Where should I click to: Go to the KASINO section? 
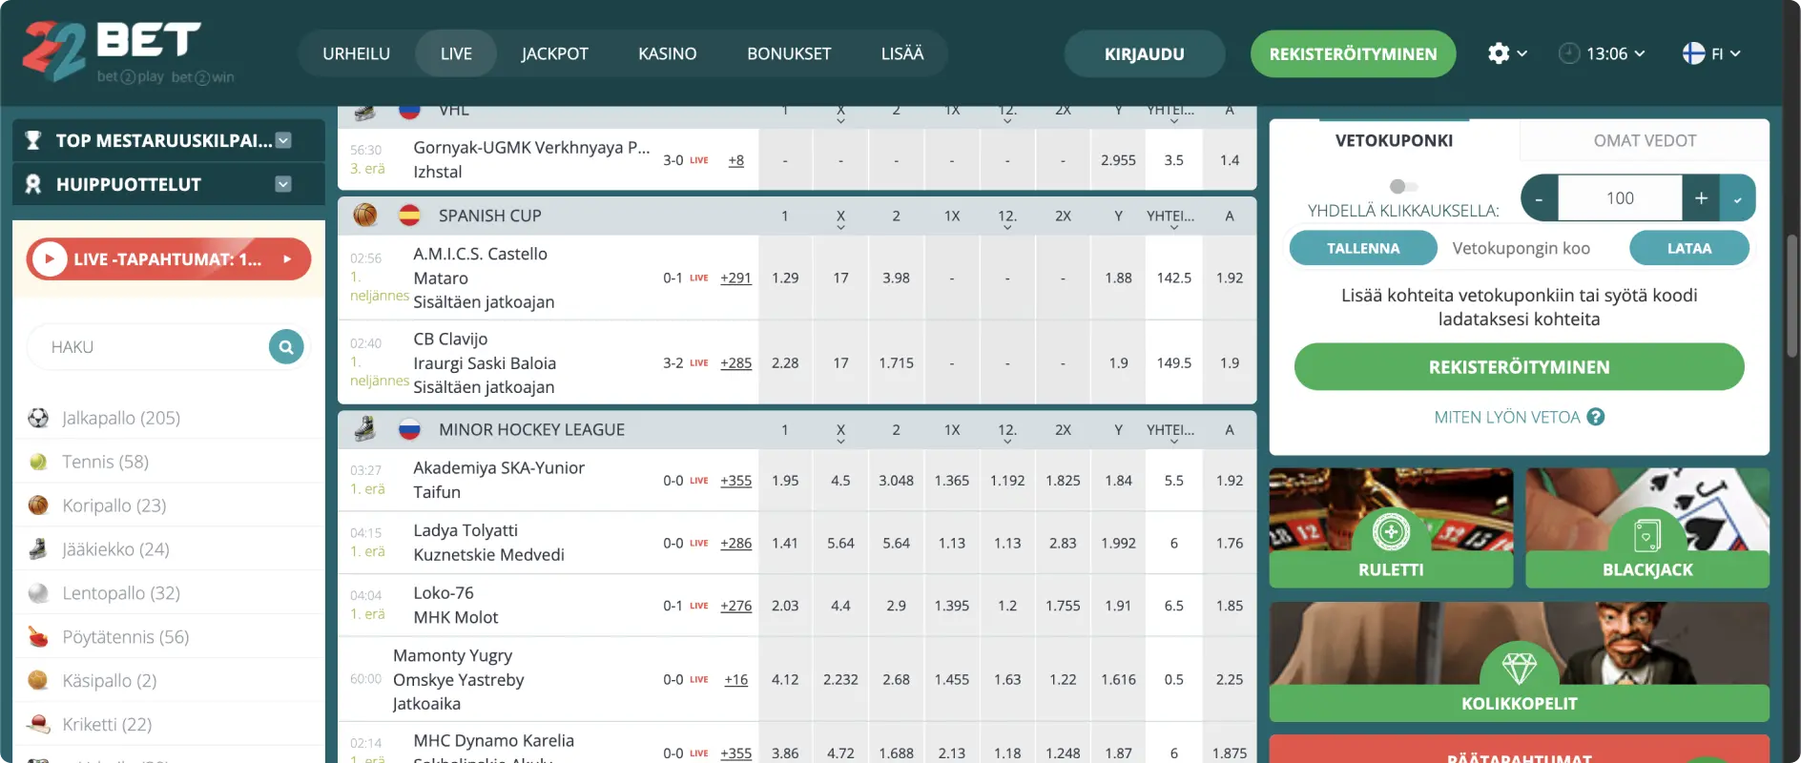pos(668,53)
